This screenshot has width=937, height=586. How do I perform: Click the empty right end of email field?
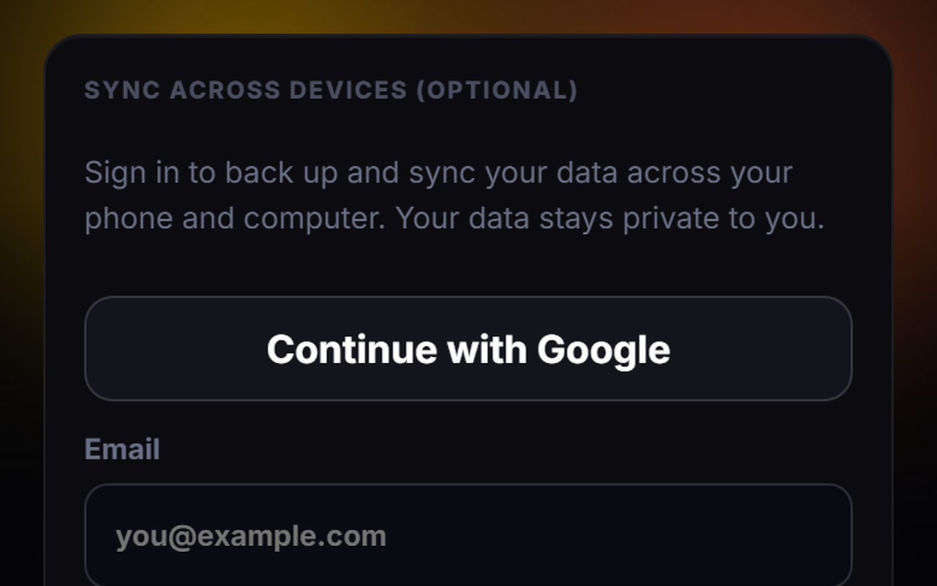tap(748, 537)
